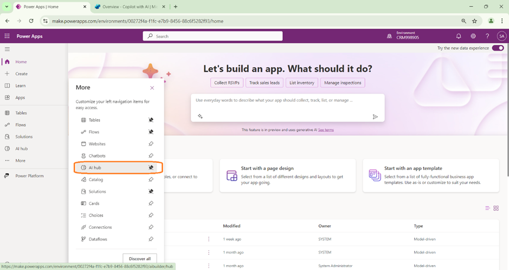Click the notifications bell icon
Screen dimensions: 509x270
[459, 36]
